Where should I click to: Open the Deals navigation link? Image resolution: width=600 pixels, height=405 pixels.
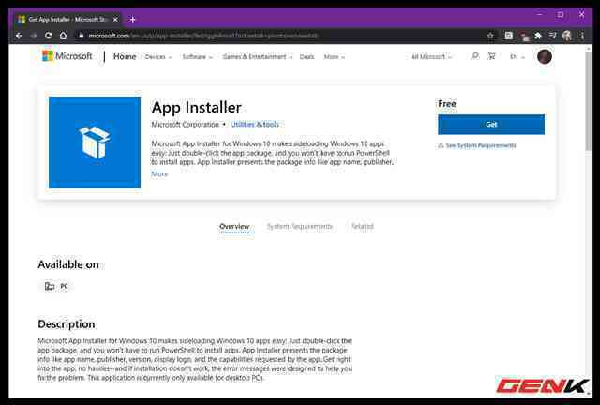[307, 57]
